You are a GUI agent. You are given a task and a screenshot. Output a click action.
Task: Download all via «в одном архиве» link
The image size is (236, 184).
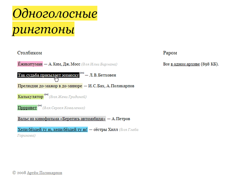185,64
